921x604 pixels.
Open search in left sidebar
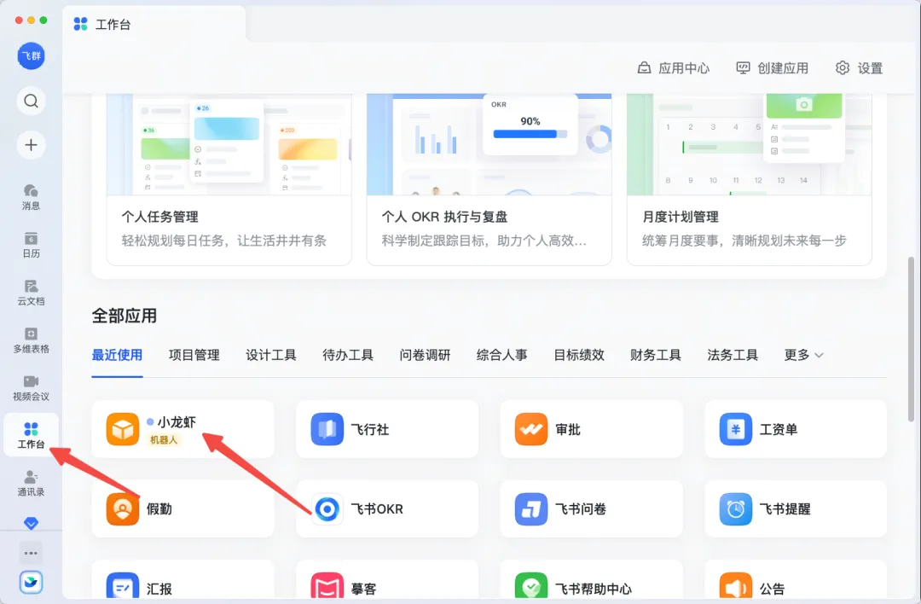coord(32,101)
